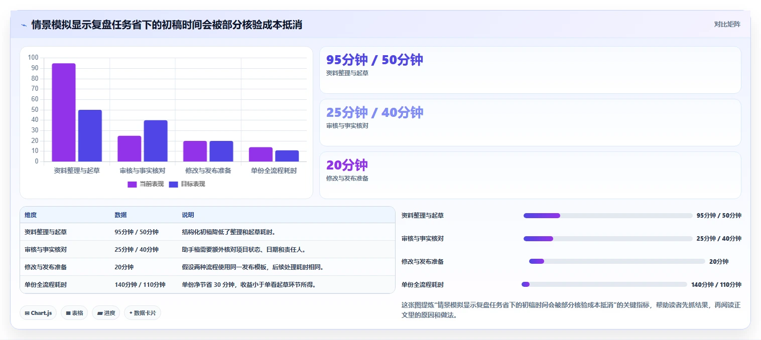Click the 维度 column header
Image resolution: width=761 pixels, height=340 pixels.
tap(31, 215)
